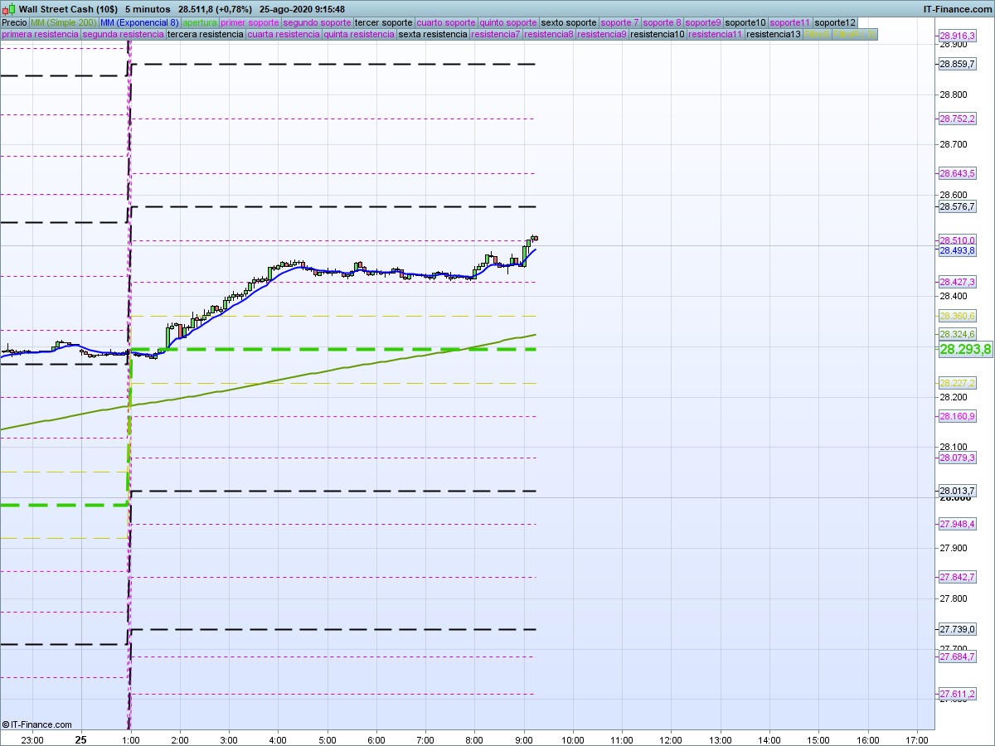Click the soporte12 indicator label
This screenshot has width=995, height=746.
tap(834, 22)
